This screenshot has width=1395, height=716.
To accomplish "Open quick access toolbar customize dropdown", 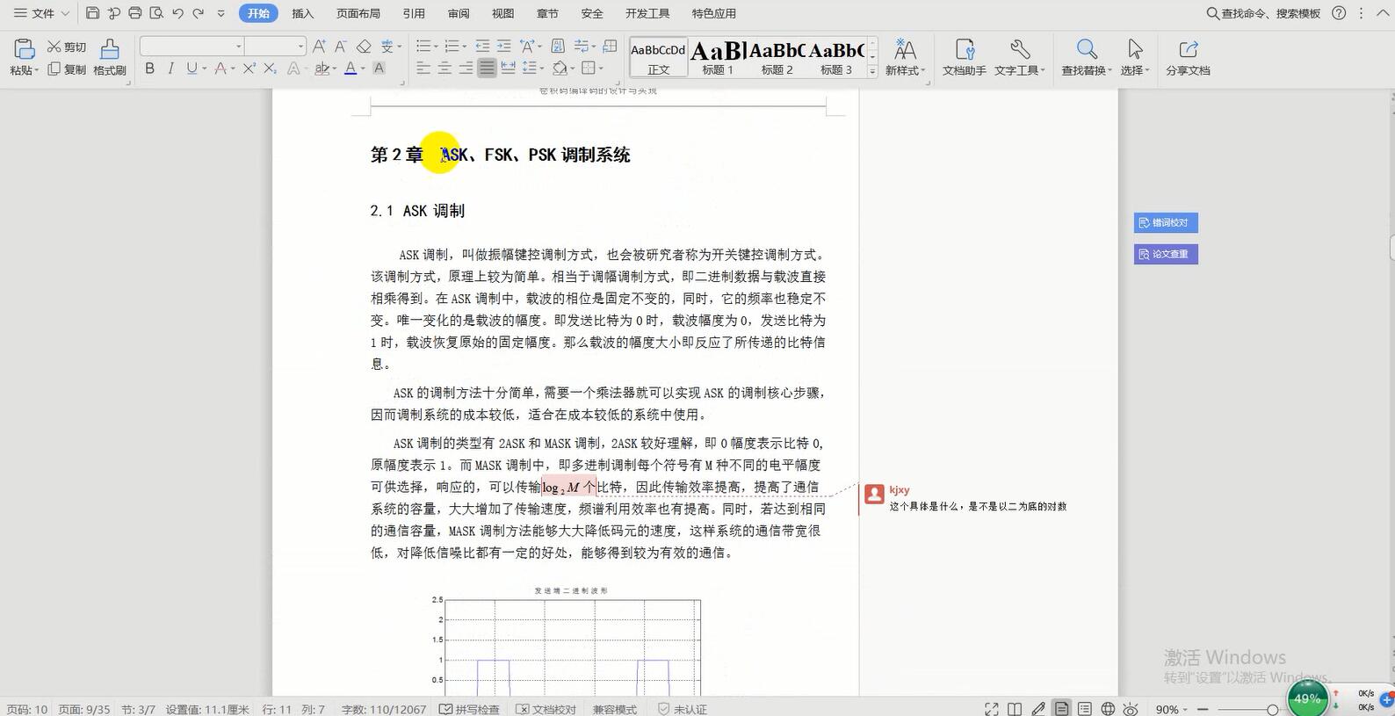I will point(220,13).
